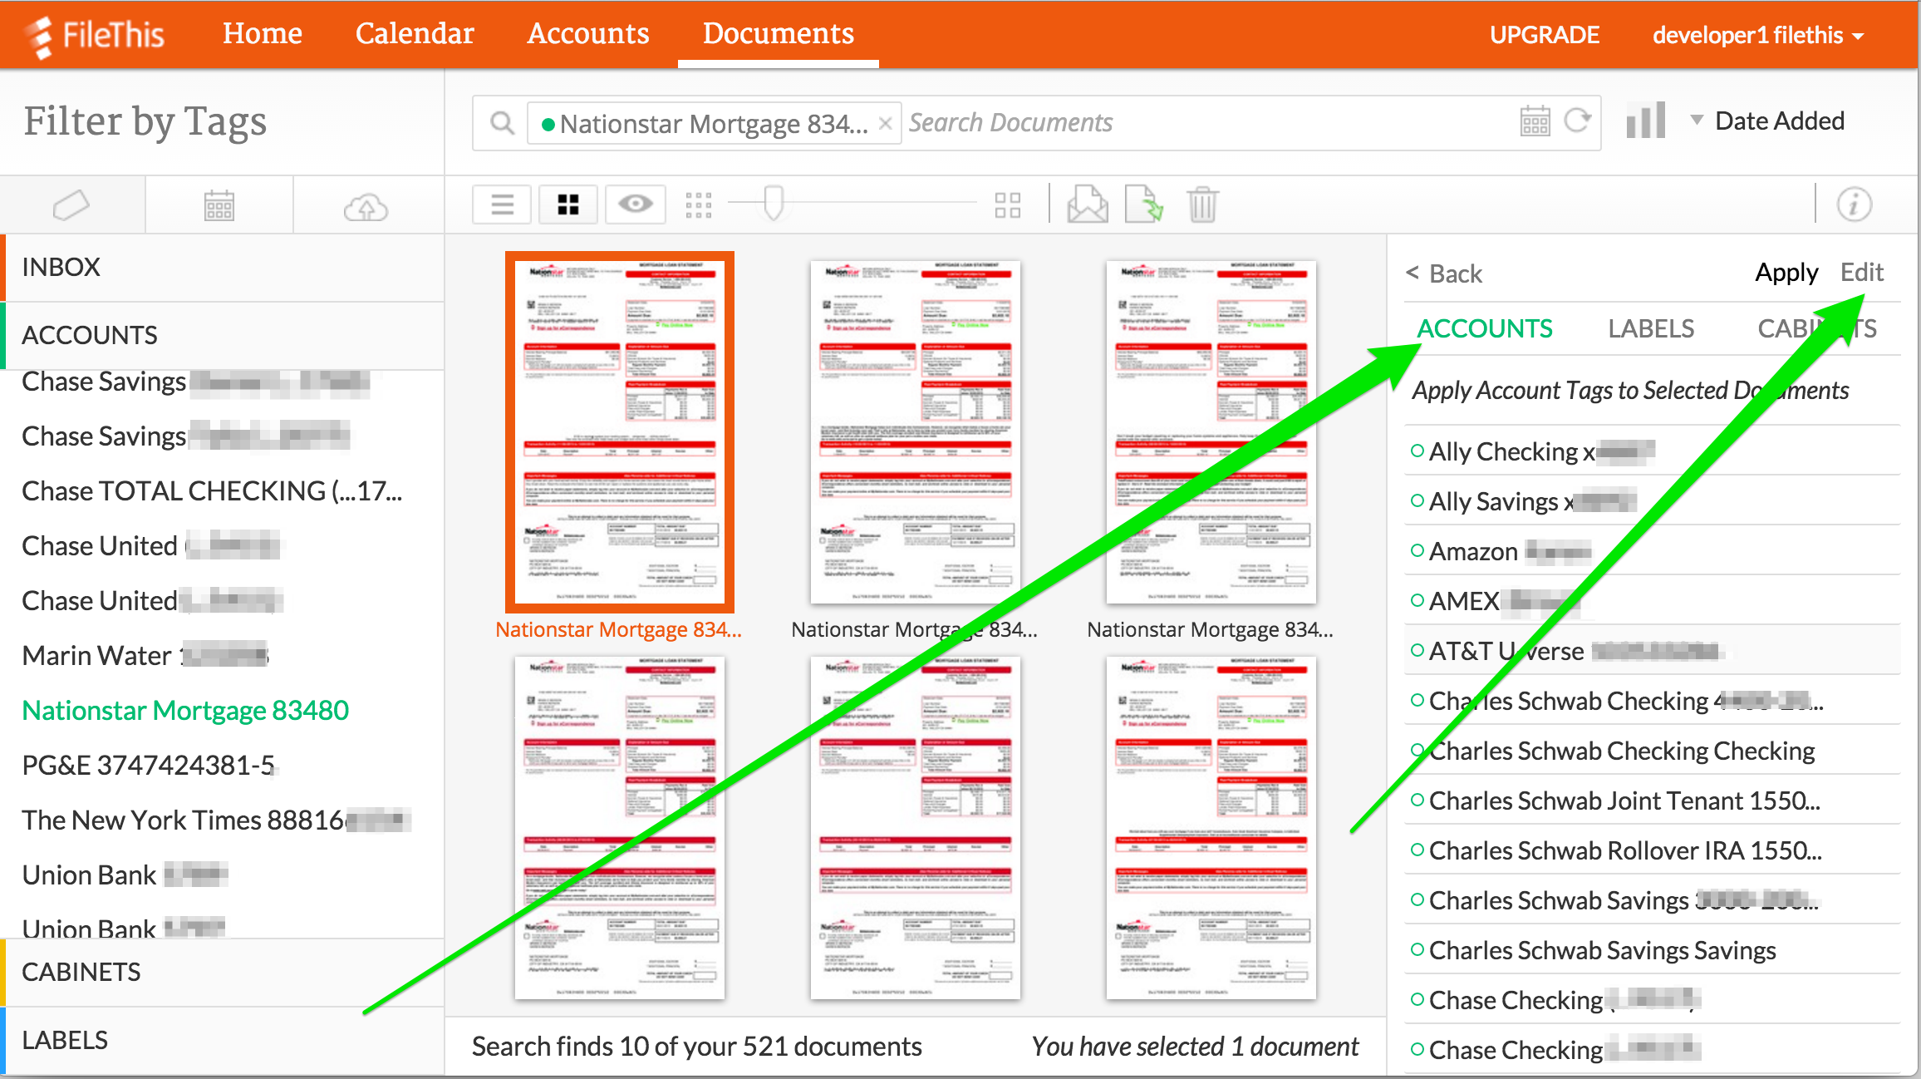Viewport: 1921px width, 1079px height.
Task: Select the Amazon account tag circle
Action: point(1417,550)
